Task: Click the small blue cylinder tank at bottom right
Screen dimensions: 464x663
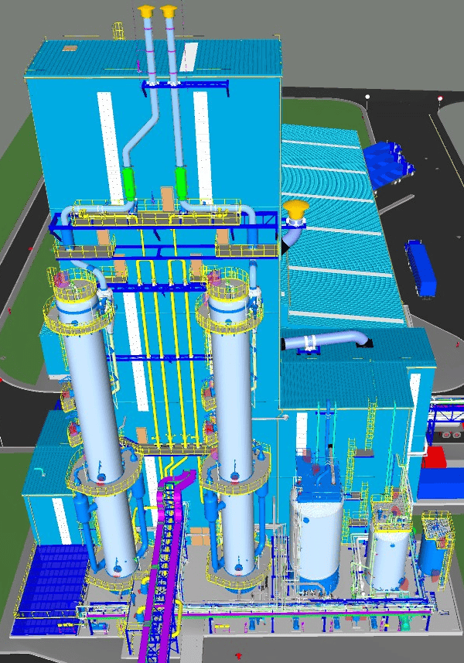Action: click(432, 561)
